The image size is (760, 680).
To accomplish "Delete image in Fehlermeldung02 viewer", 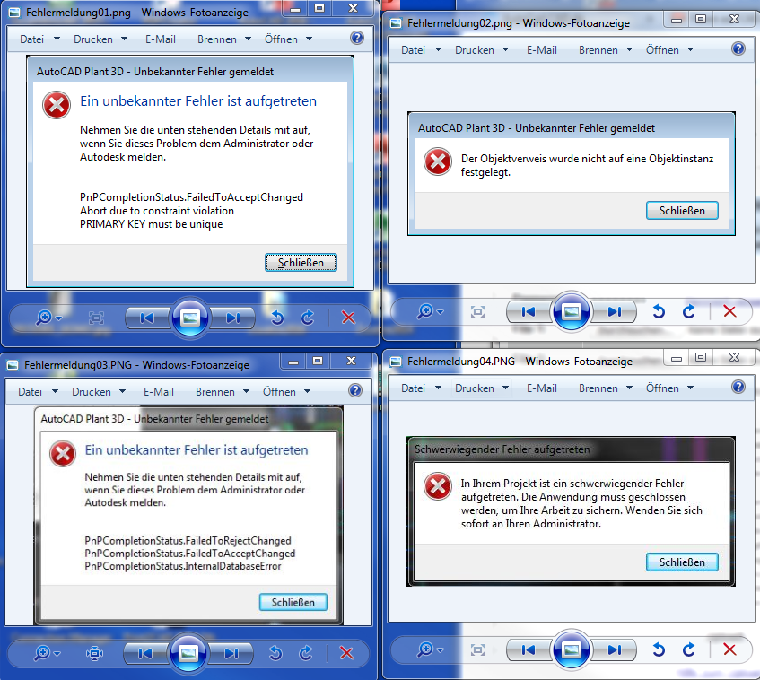I will (729, 311).
